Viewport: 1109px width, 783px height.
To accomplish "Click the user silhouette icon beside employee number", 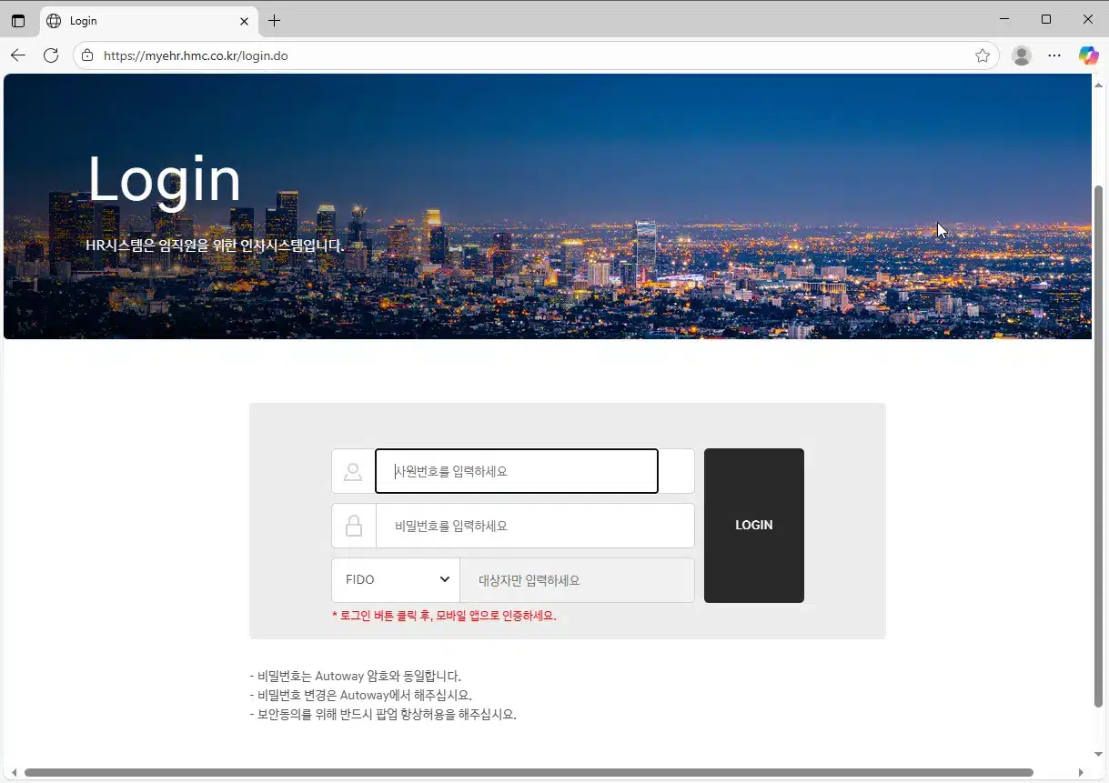I will click(353, 471).
